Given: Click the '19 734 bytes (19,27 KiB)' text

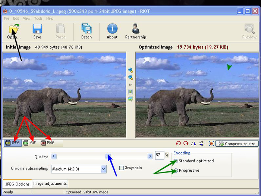Looking at the screenshot, I should point(202,47).
